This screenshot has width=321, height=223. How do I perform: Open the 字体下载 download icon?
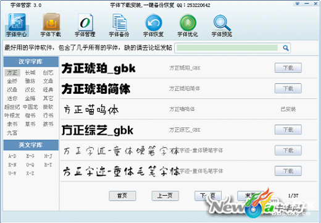[51, 25]
